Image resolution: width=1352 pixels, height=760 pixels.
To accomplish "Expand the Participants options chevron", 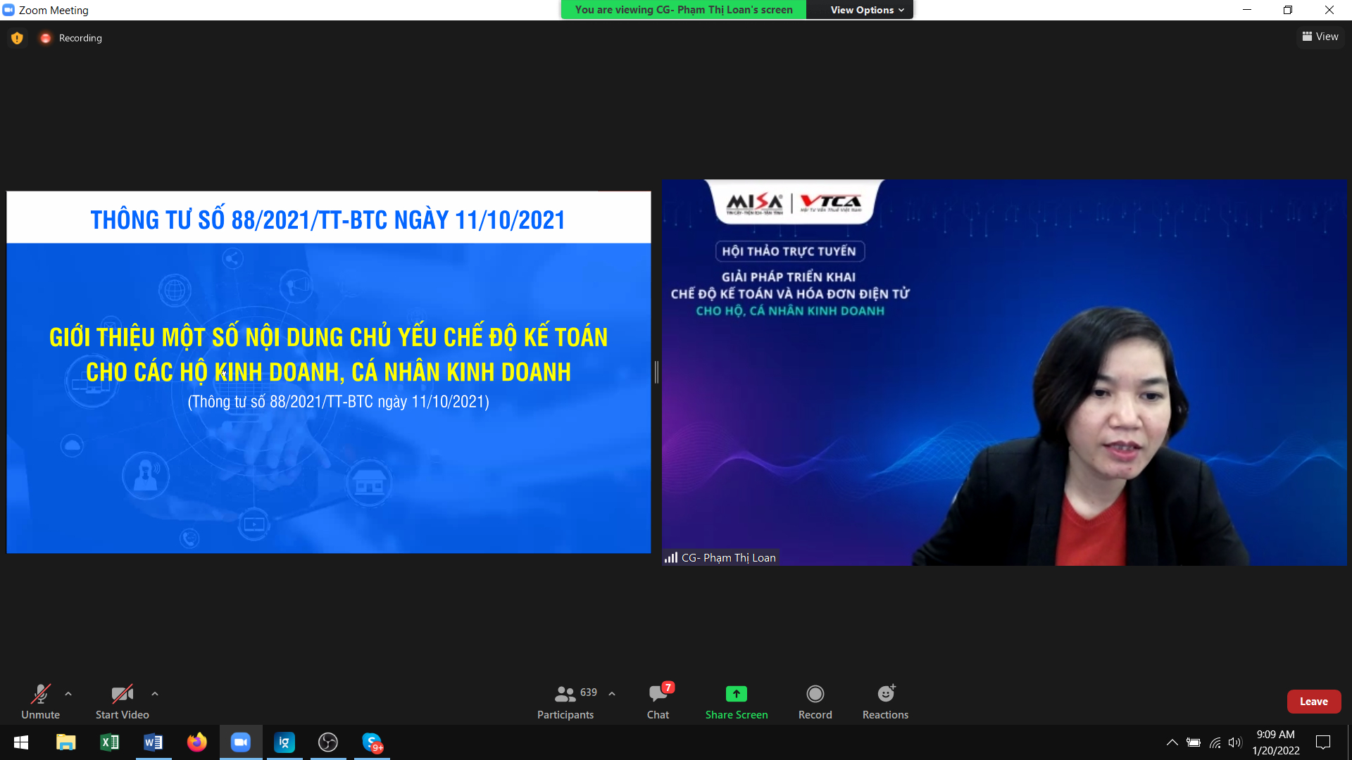I will click(612, 694).
